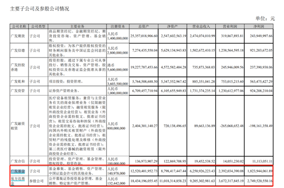Click the 公司类型 column header
The width and height of the screenshot is (284, 188).
(38, 26)
